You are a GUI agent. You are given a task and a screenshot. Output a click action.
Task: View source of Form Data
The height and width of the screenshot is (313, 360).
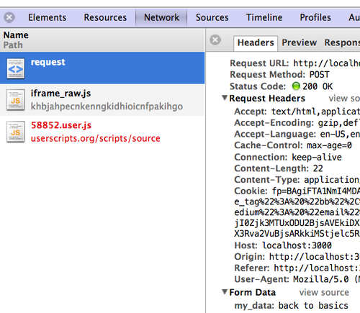324,292
